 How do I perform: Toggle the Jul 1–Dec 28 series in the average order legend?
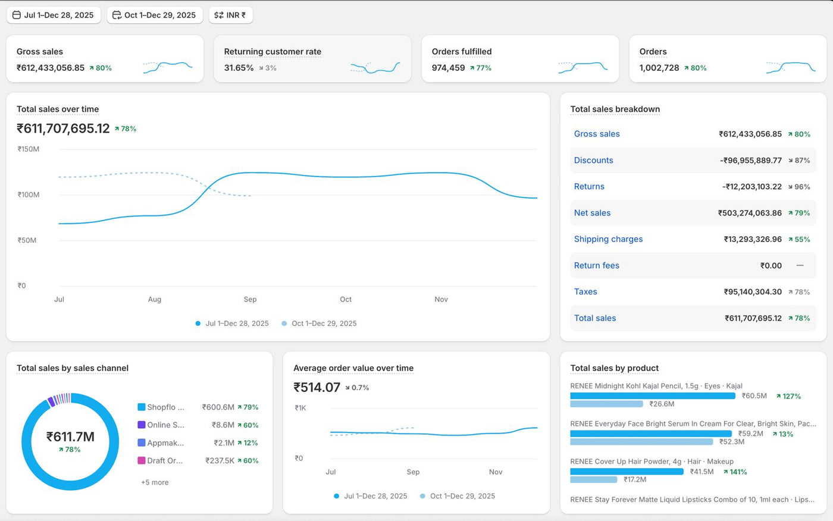pos(371,496)
